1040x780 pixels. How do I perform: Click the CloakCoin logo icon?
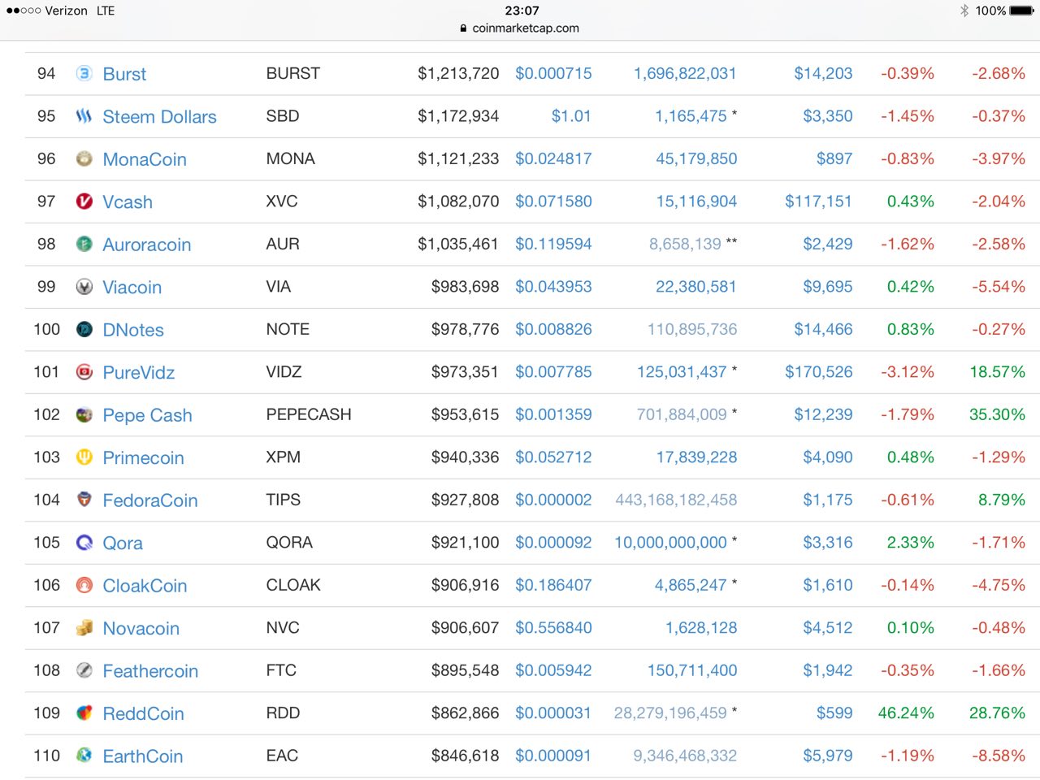[x=84, y=585]
